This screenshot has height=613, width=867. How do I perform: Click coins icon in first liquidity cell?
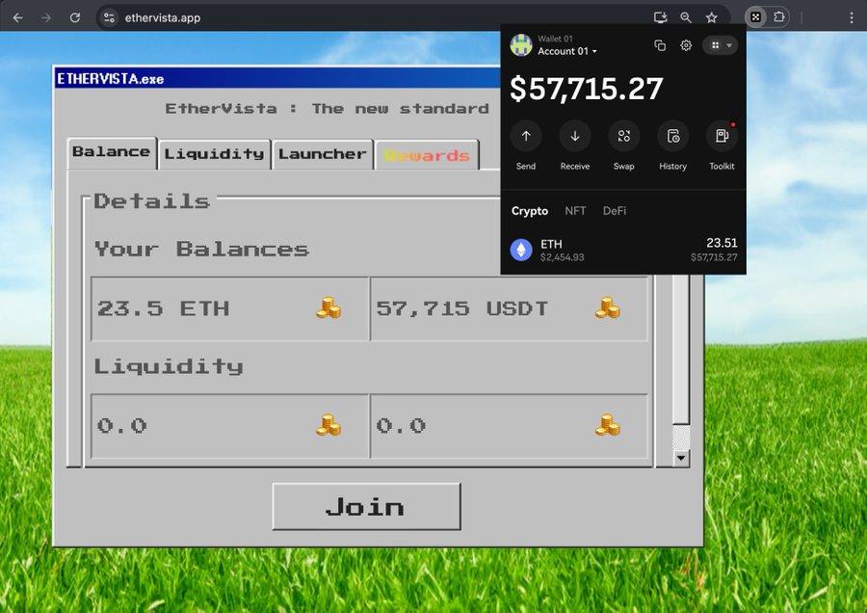tap(328, 425)
